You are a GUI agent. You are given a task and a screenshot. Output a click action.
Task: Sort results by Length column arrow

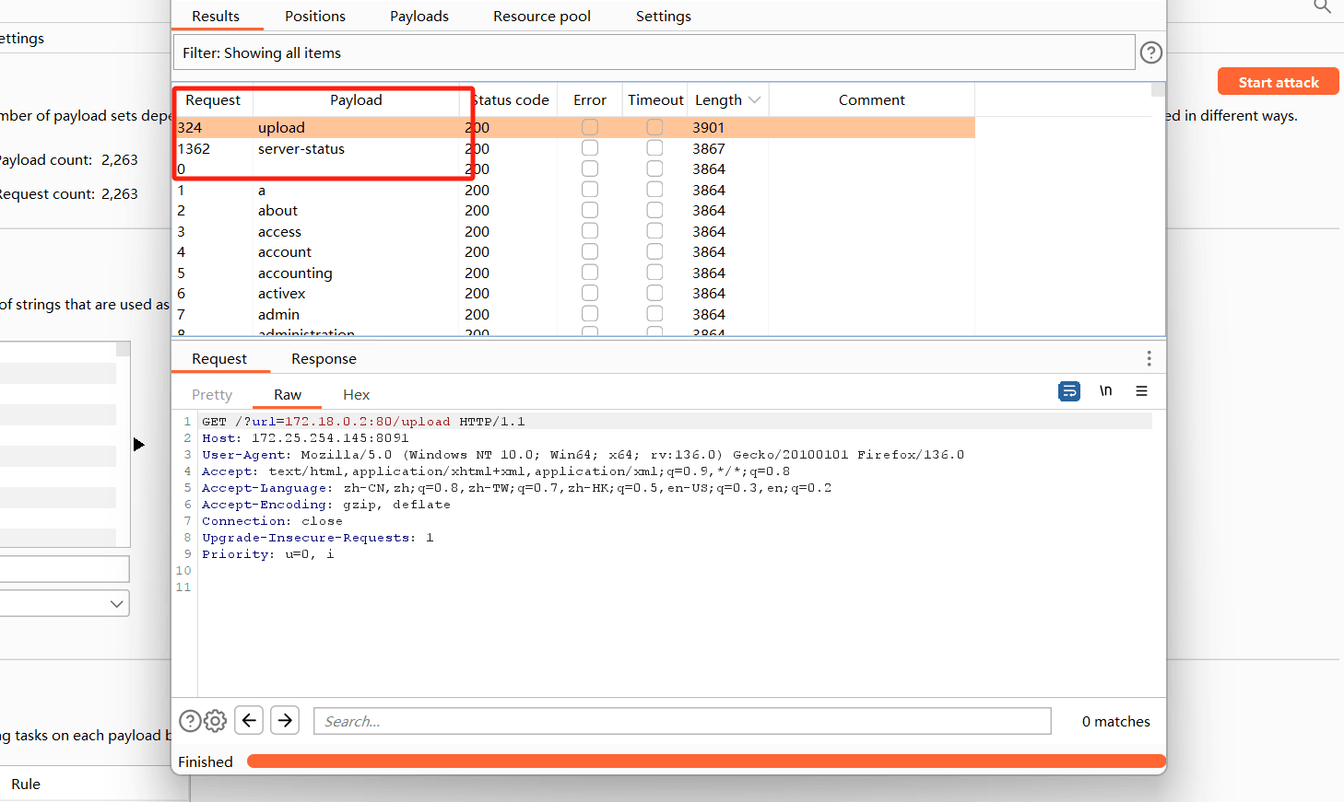pyautogui.click(x=755, y=100)
